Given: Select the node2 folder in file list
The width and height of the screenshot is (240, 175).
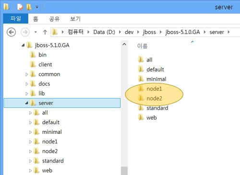Looking at the screenshot, I should pos(154,98).
